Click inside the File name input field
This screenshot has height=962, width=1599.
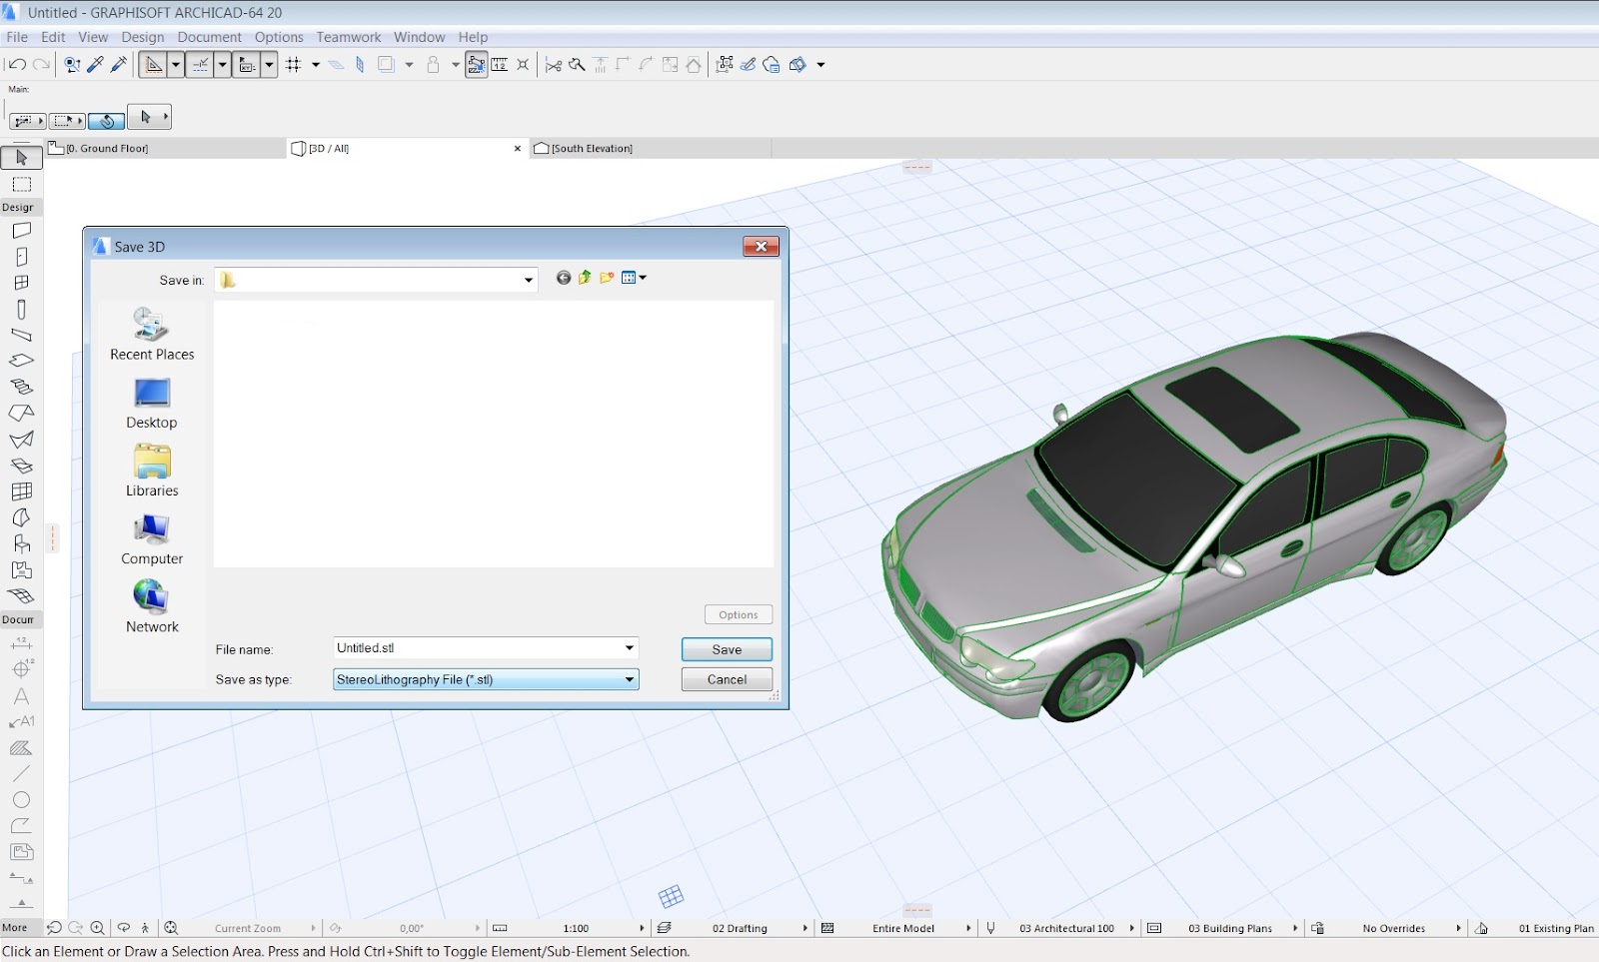pyautogui.click(x=470, y=647)
